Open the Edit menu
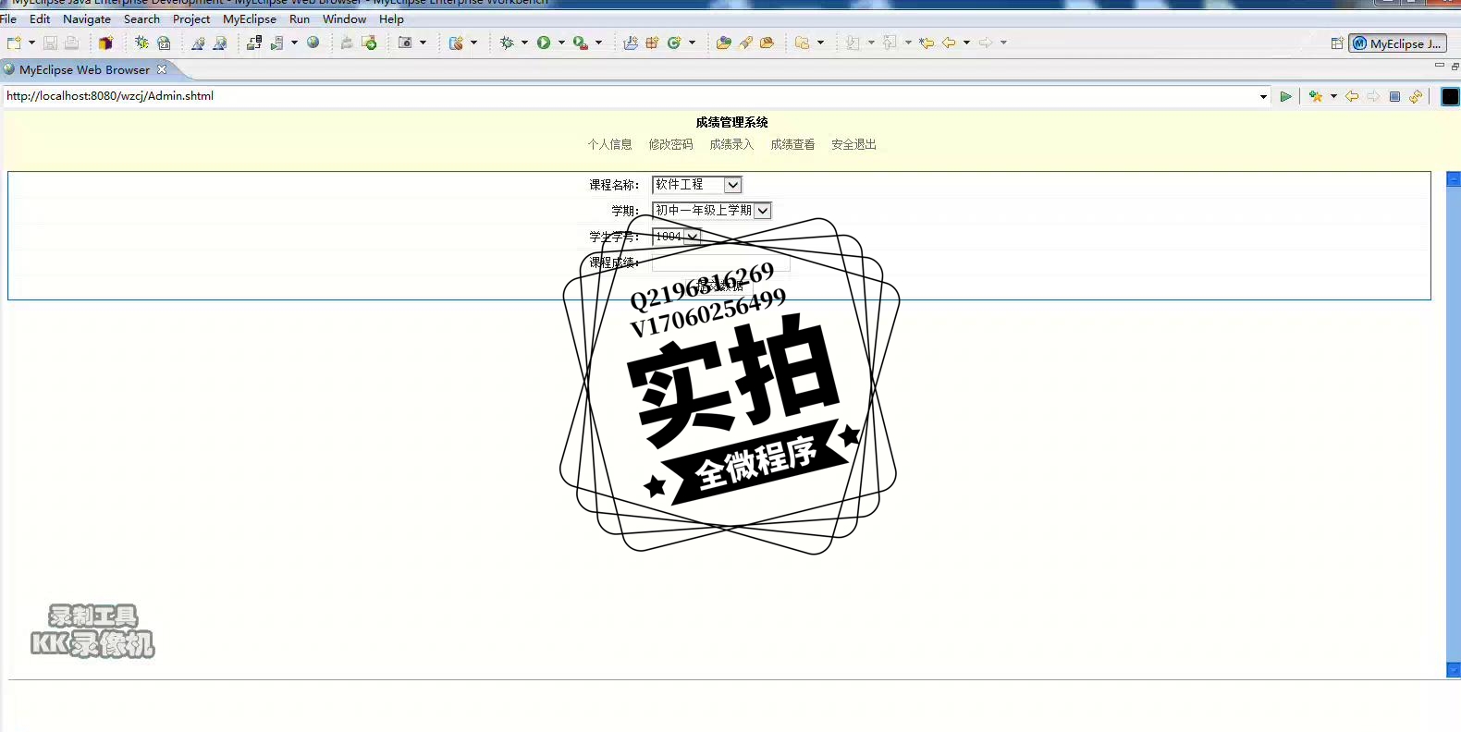This screenshot has width=1461, height=732. coord(40,18)
